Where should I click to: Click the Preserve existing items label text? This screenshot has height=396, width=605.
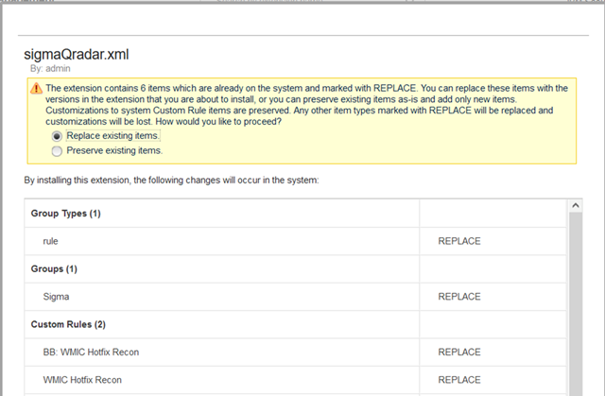pos(114,150)
